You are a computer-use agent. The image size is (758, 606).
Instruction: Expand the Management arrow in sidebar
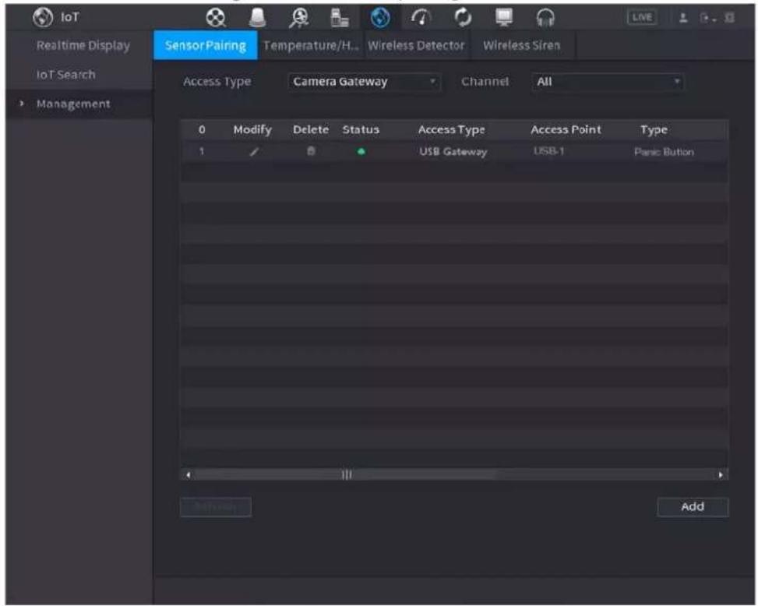click(21, 104)
